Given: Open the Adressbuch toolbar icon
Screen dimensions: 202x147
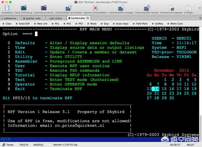Looking at the screenshot, I should click(7, 8).
